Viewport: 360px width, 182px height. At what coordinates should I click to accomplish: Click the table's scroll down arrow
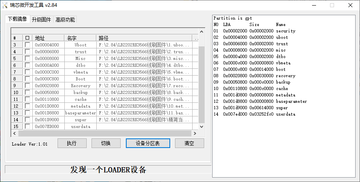pyautogui.click(x=201, y=127)
